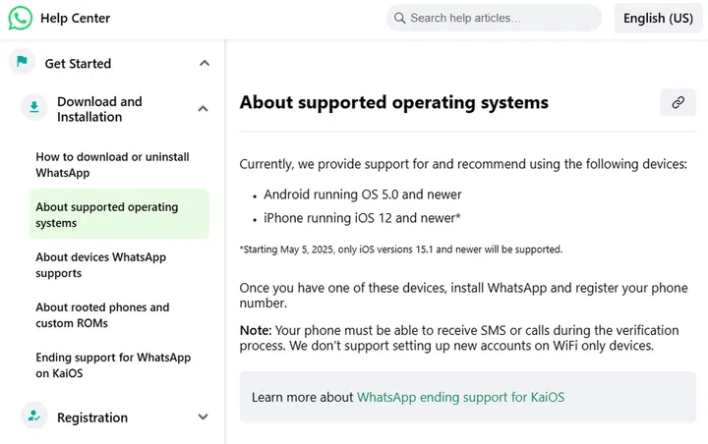708x444 pixels.
Task: Follow WhatsApp ending support for KaiOS link
Action: point(460,398)
